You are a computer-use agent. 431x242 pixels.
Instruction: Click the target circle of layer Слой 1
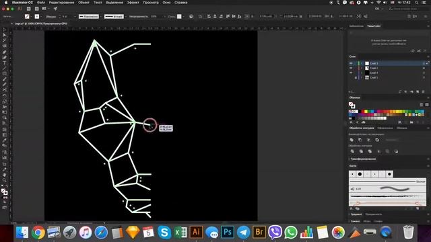(424, 78)
